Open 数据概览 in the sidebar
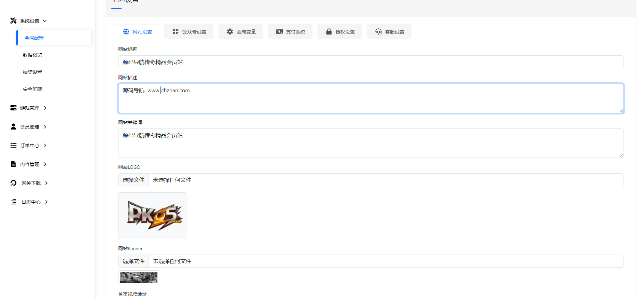 click(x=32, y=55)
